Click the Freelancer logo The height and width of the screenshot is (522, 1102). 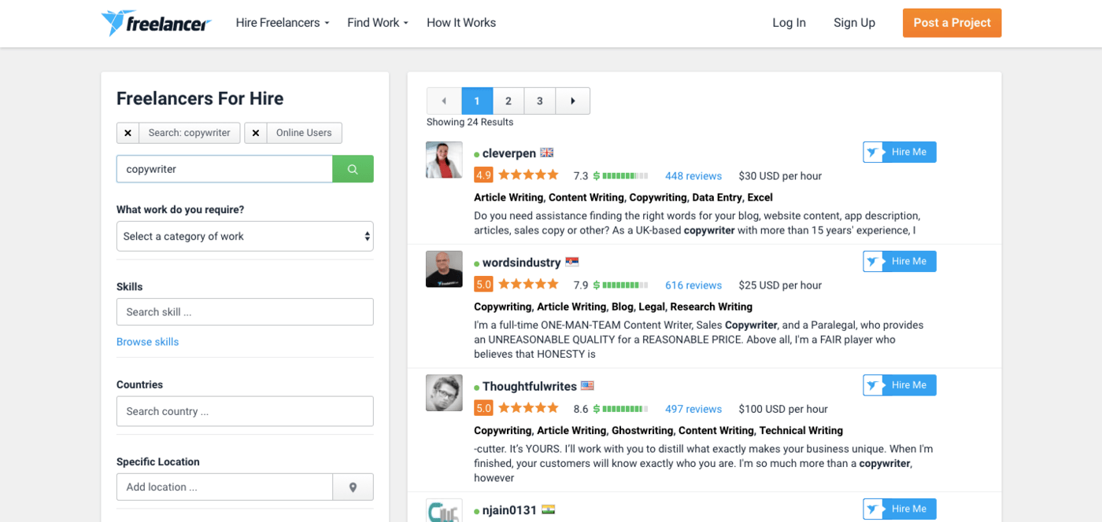click(x=156, y=23)
